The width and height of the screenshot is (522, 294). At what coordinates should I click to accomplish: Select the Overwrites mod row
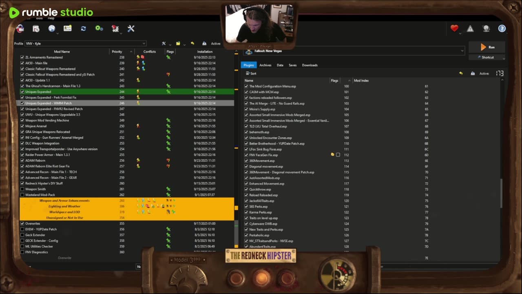pyautogui.click(x=127, y=223)
